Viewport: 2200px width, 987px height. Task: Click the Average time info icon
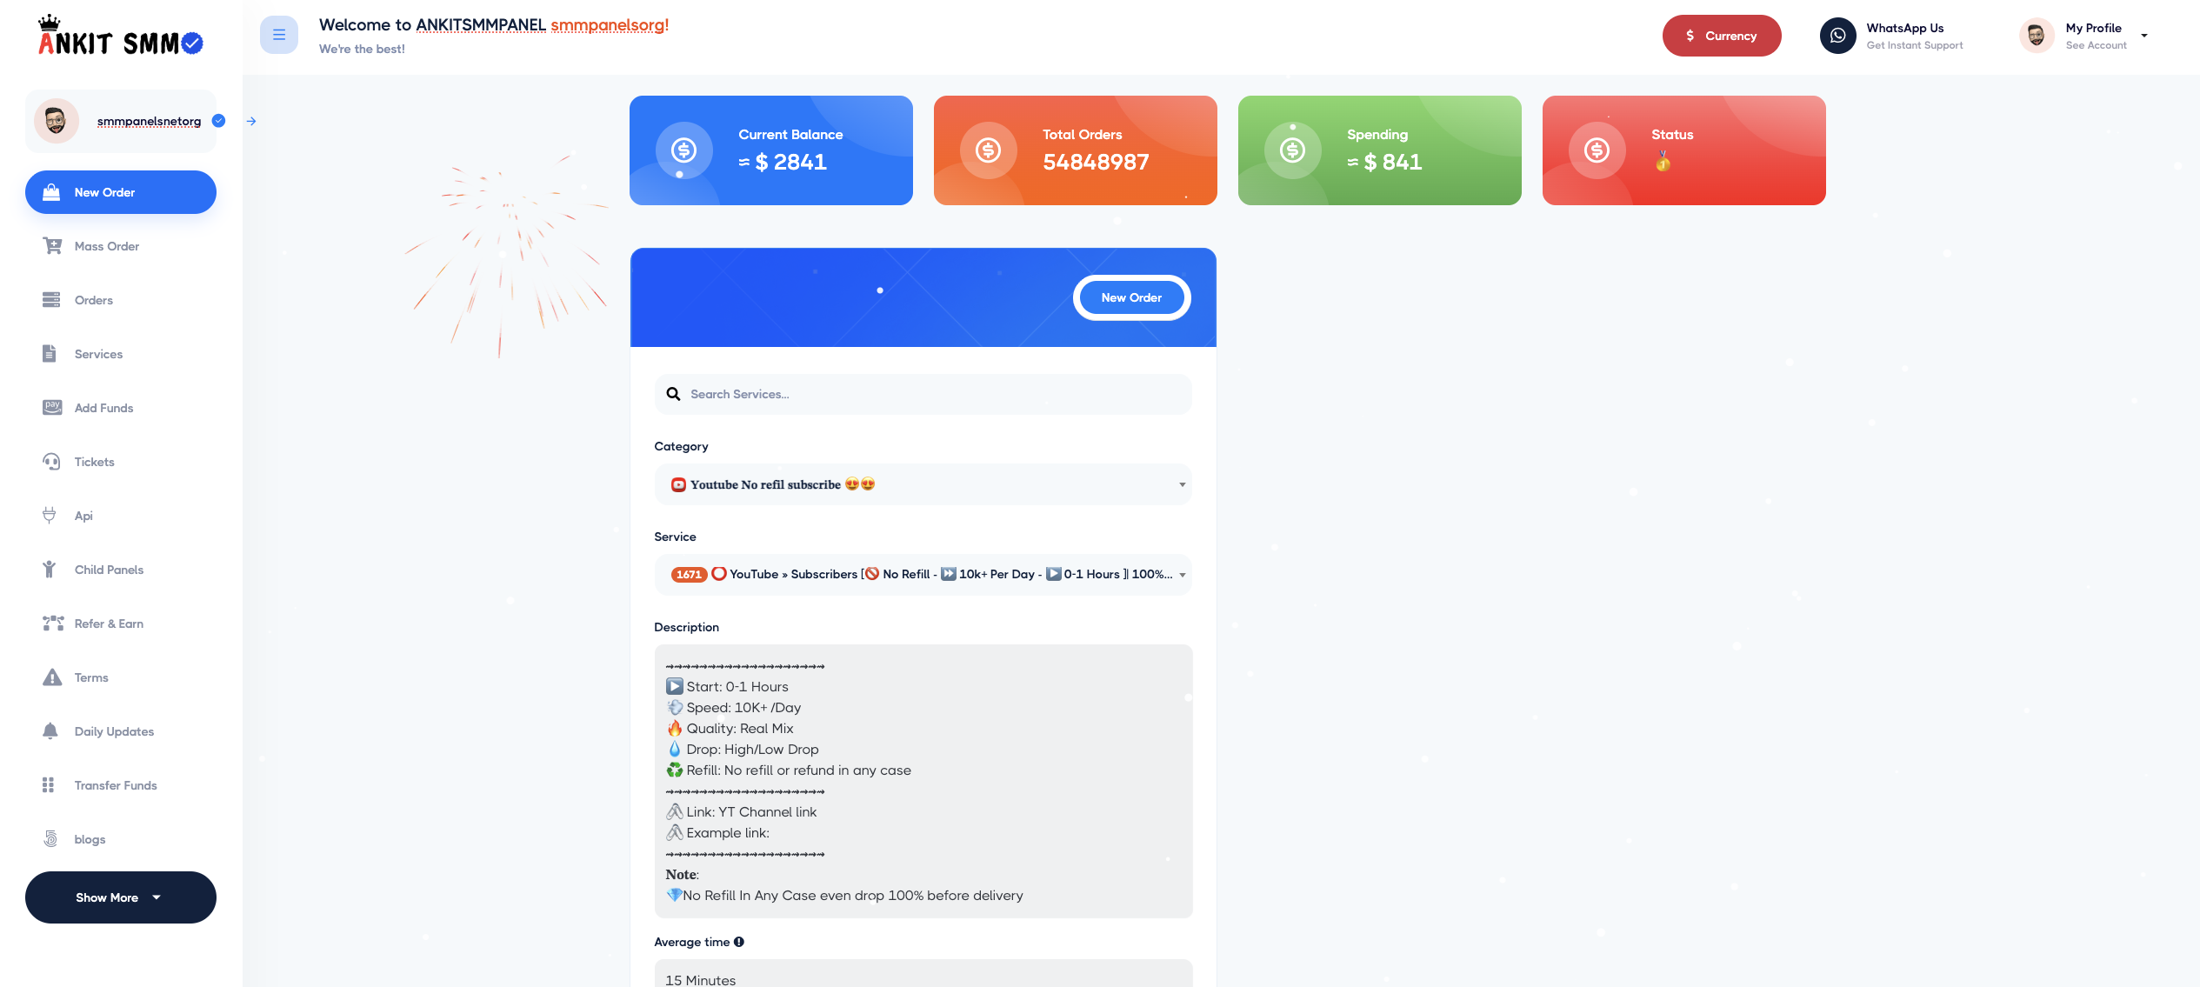[x=739, y=942]
